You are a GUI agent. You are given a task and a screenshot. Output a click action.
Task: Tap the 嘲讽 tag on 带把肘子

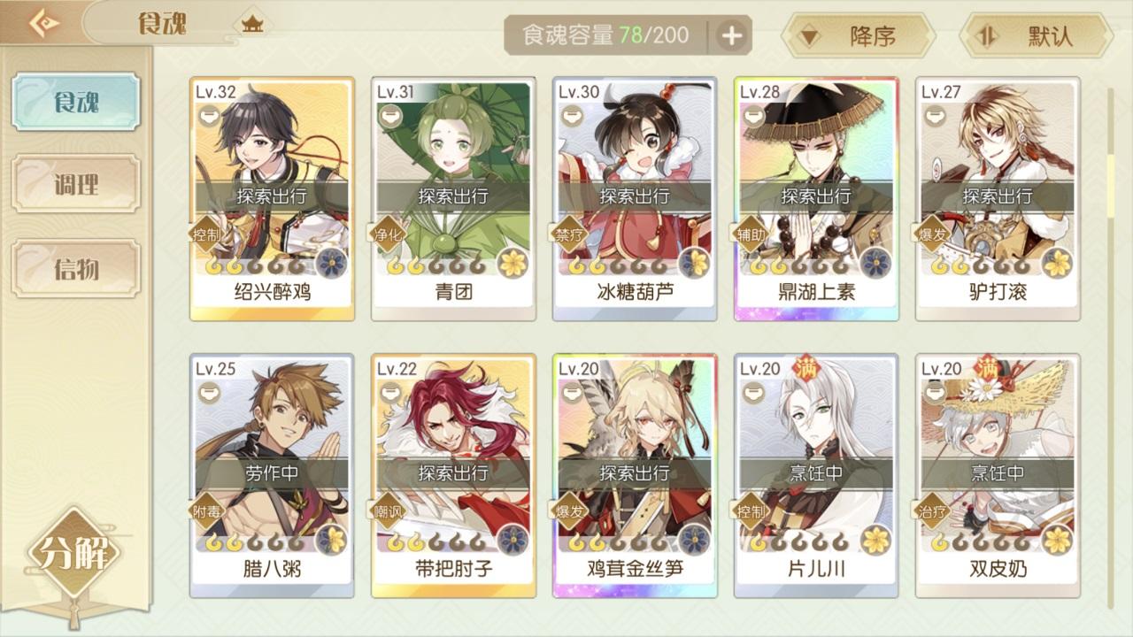389,511
